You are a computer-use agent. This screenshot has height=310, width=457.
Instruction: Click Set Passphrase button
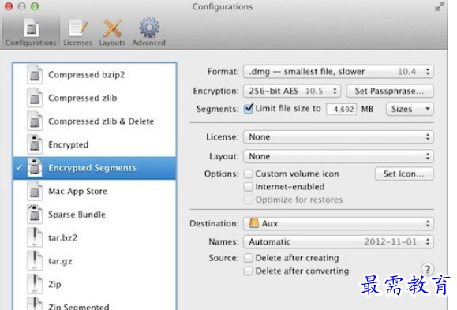coord(390,91)
